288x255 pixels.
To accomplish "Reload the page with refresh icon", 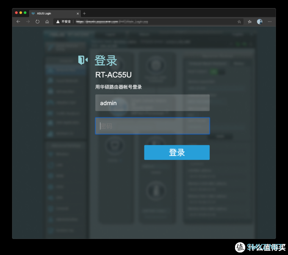I will (x=37, y=22).
